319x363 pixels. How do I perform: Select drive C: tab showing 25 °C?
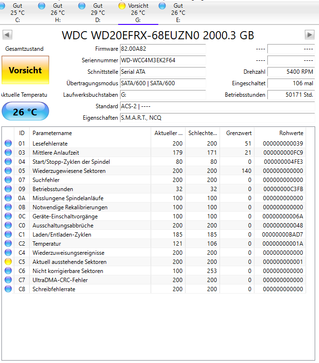(x=18, y=13)
